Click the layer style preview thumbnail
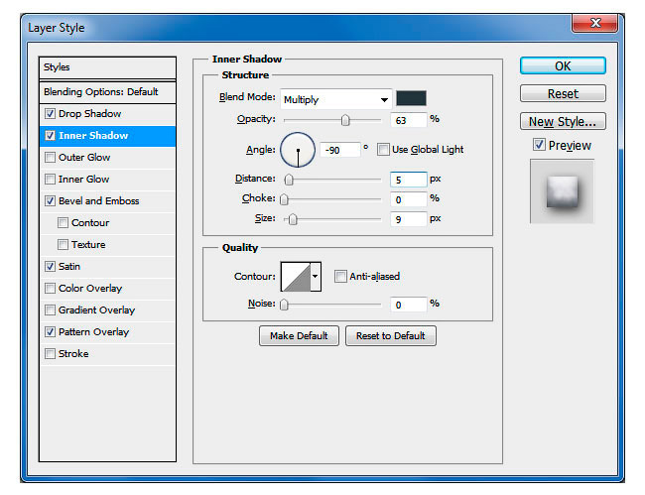645x495 pixels. 562,191
